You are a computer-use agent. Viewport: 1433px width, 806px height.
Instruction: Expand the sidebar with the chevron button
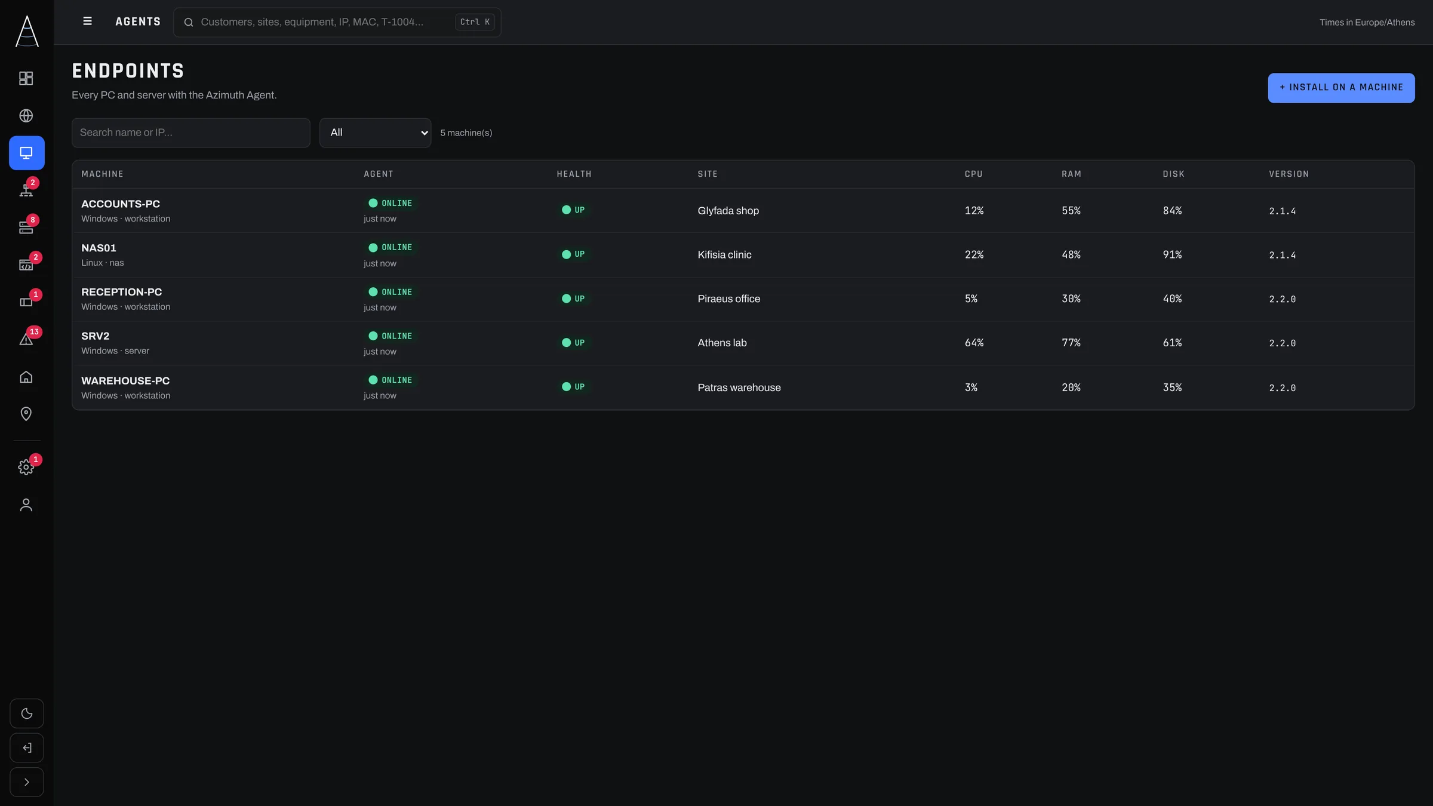click(27, 782)
